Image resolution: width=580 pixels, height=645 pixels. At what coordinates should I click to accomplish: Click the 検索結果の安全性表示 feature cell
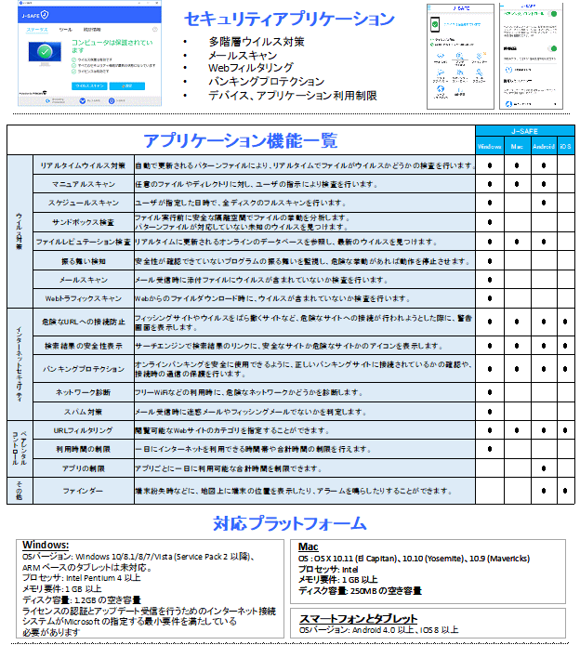pos(84,346)
